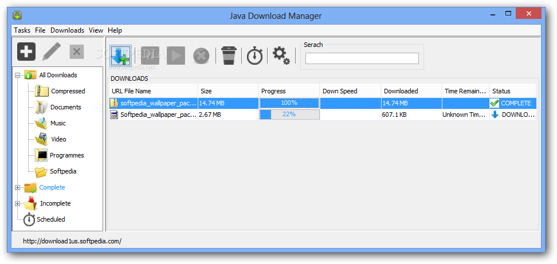
Task: Click the status bar download1us.softpedia.com URL
Action: tap(72, 241)
